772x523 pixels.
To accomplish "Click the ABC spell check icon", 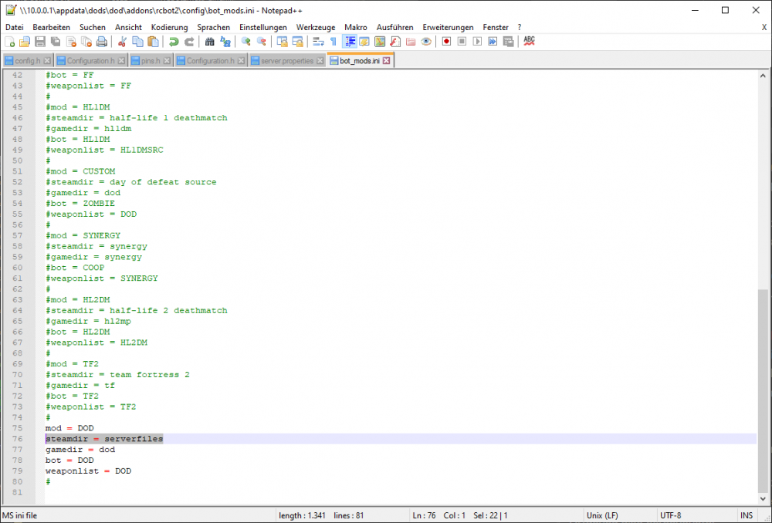I will (x=530, y=42).
